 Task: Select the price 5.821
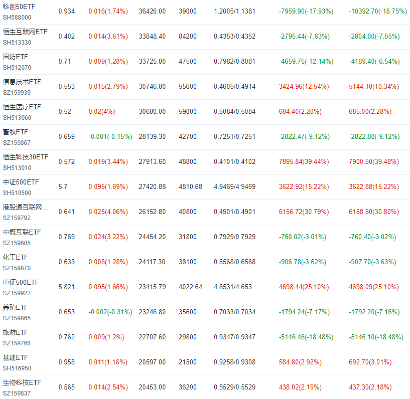click(67, 287)
